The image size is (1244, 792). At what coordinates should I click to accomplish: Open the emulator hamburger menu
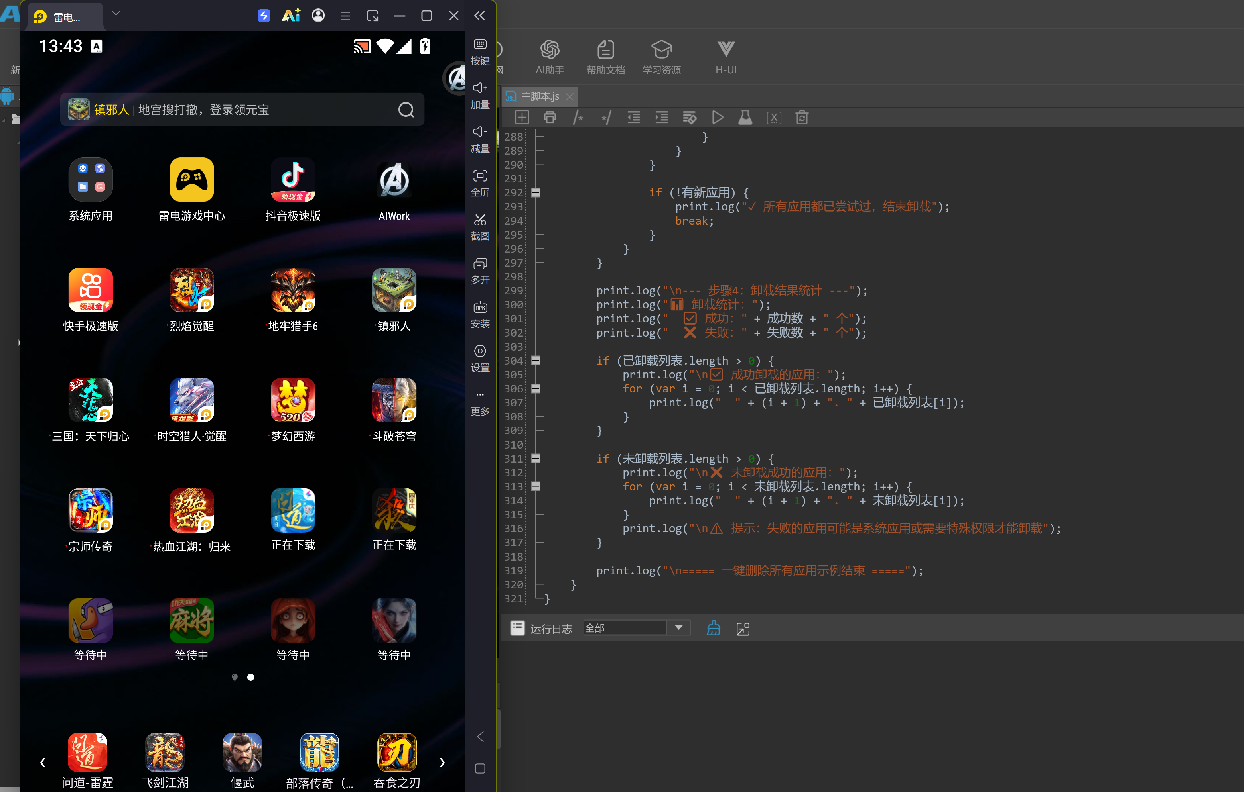point(345,16)
